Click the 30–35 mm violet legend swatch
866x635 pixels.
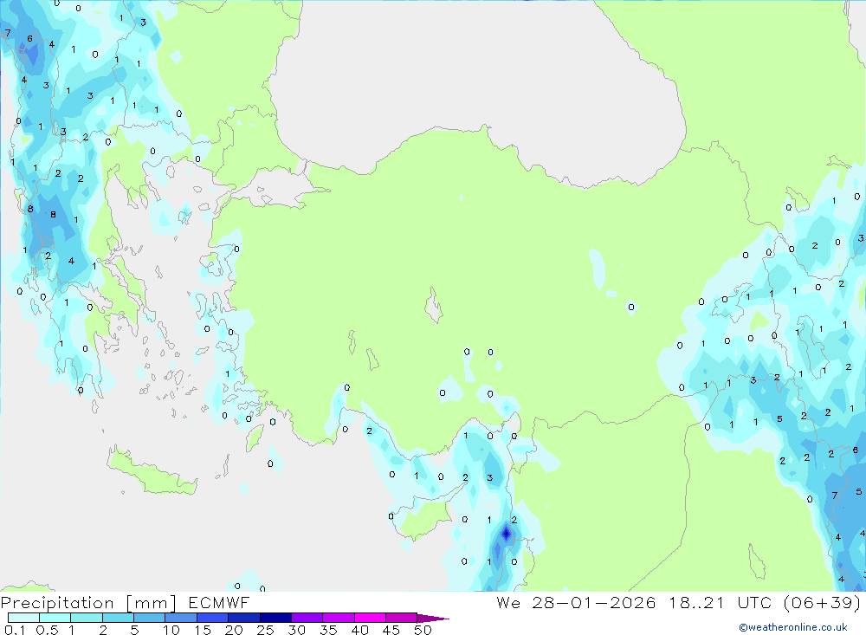(307, 618)
